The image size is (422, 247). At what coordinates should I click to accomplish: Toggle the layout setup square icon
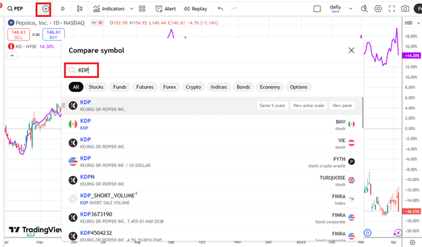pos(317,9)
